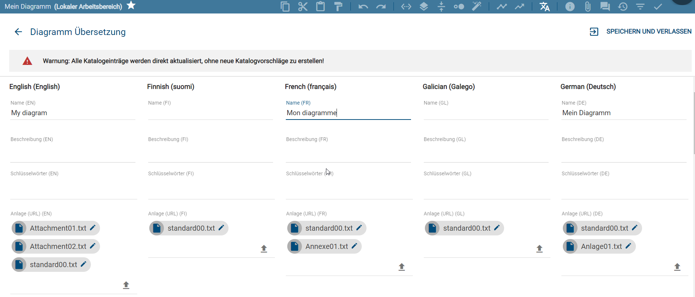Click the magic wand icon
The width and height of the screenshot is (695, 297).
point(476,7)
